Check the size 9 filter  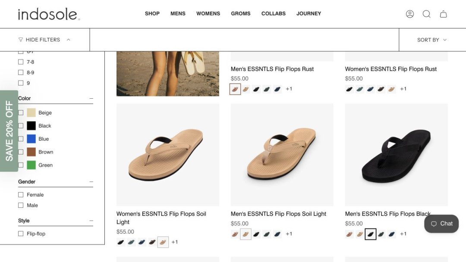pyautogui.click(x=21, y=83)
